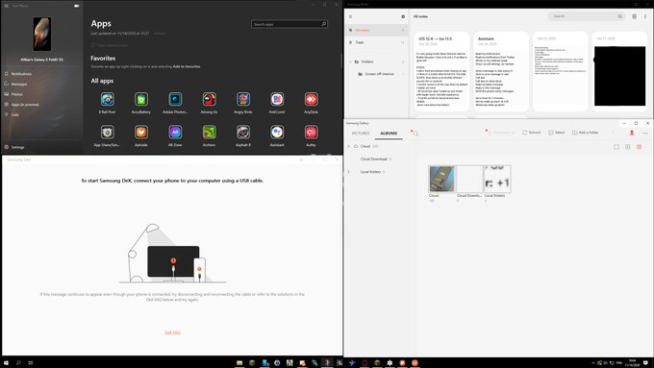Open the Local folders album thumbnail
The width and height of the screenshot is (654, 368).
coord(497,179)
